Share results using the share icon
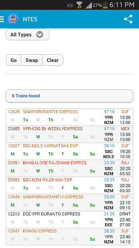 tap(128, 19)
